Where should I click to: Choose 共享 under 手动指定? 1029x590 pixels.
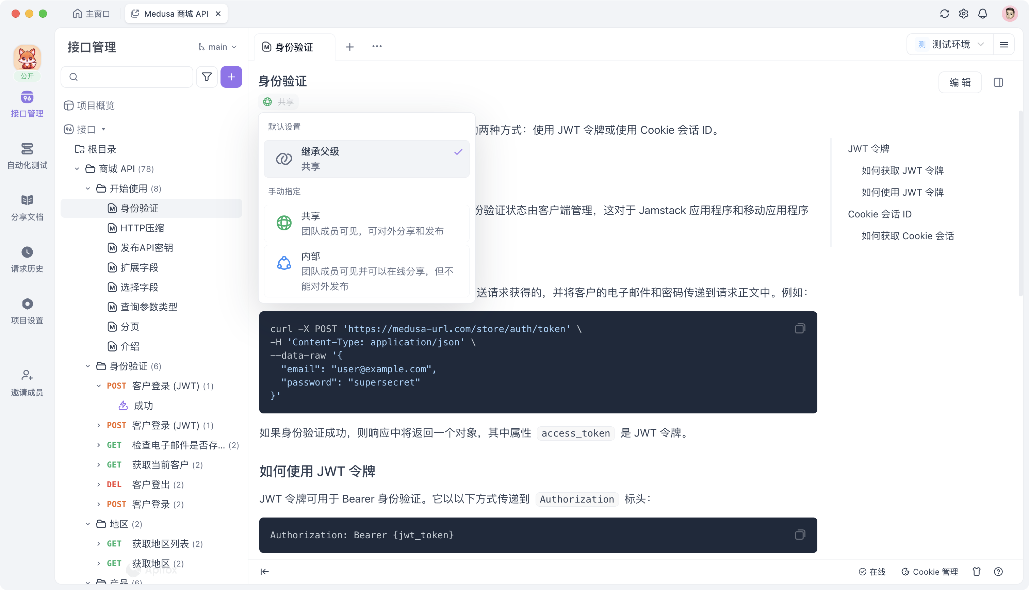click(x=366, y=223)
